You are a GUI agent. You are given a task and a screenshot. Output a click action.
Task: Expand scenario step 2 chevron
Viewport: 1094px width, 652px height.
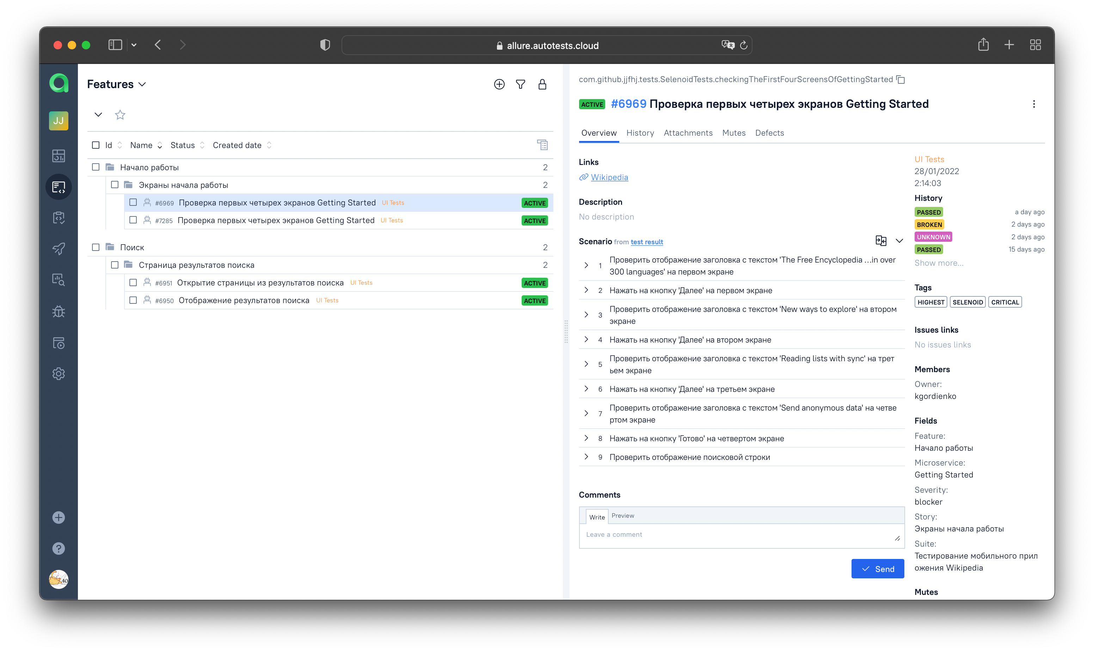click(x=586, y=290)
